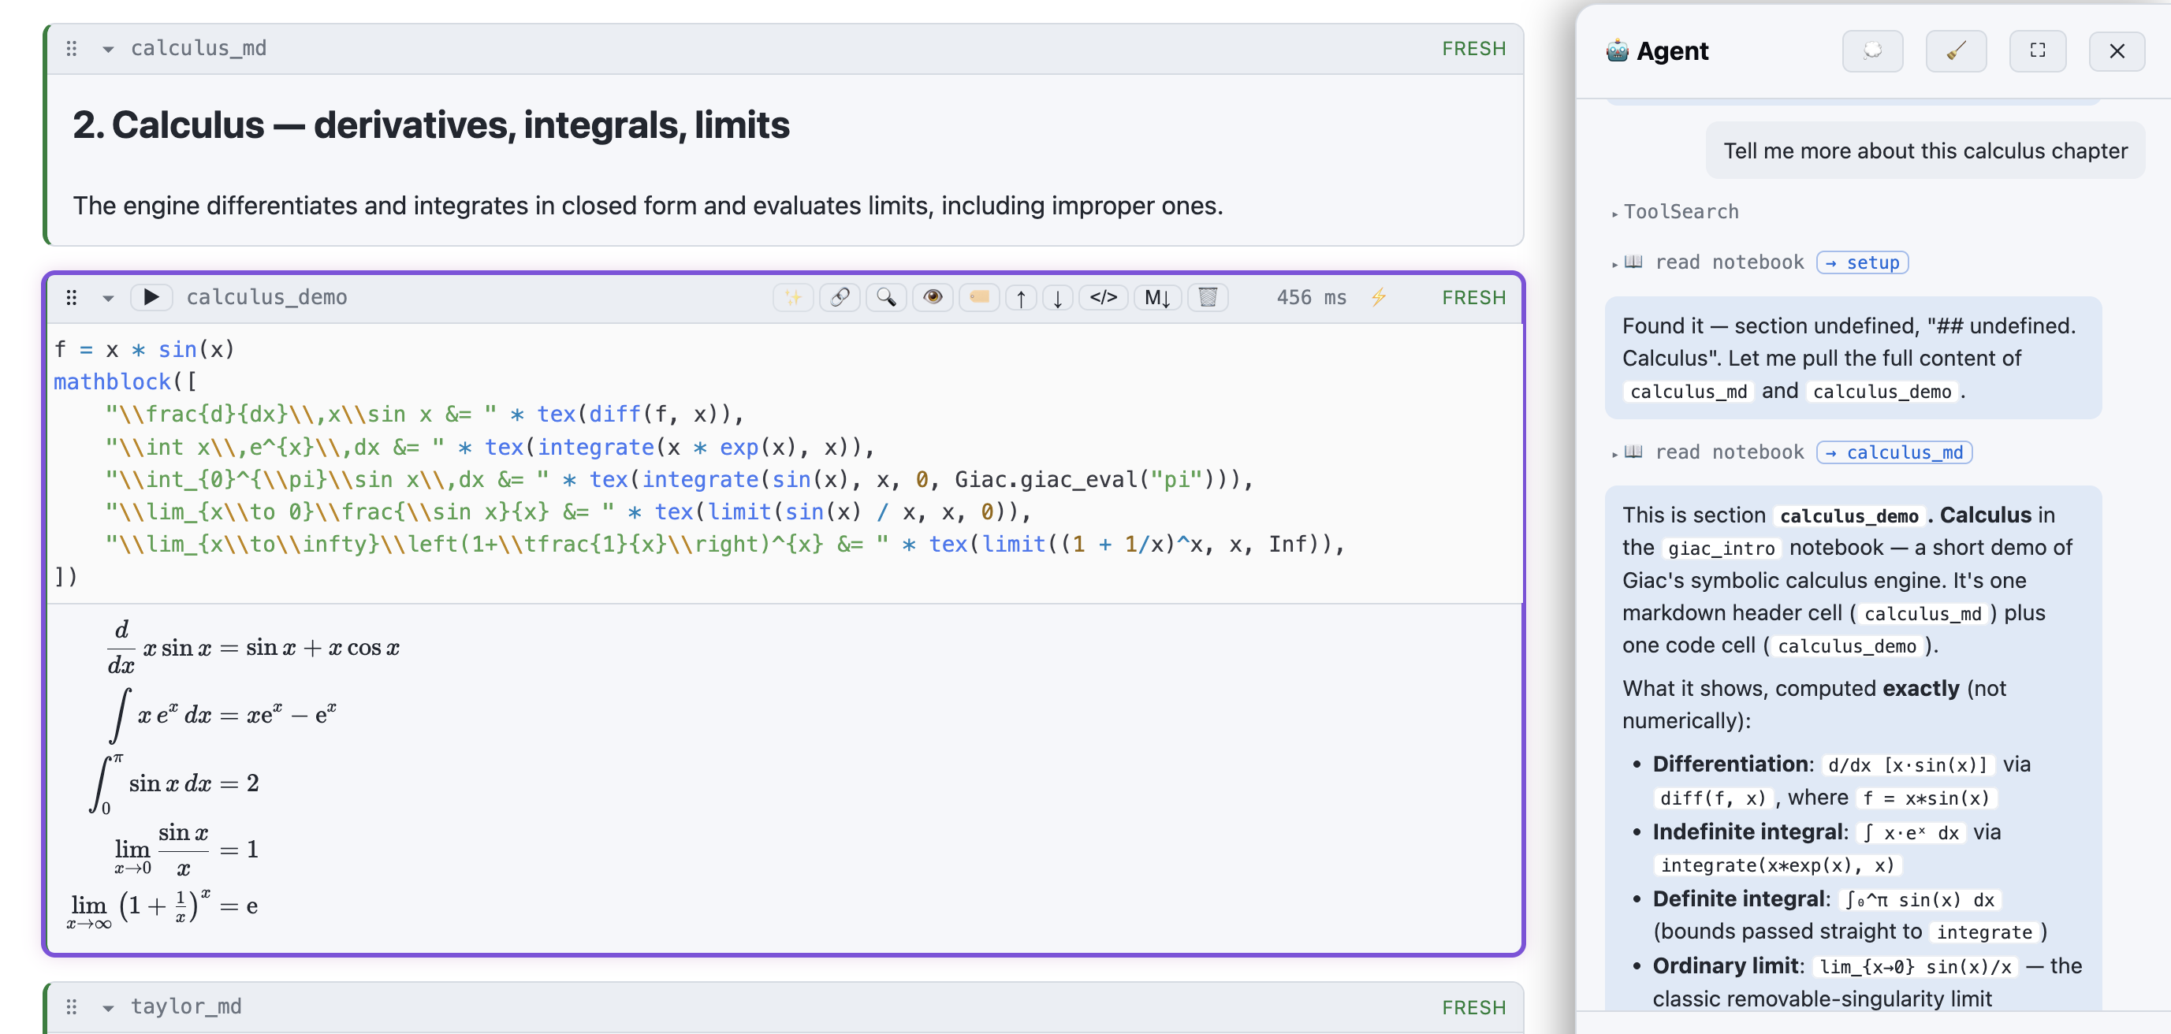This screenshot has height=1034, width=2171.
Task: Open the setup cell link
Action: pos(1862,262)
